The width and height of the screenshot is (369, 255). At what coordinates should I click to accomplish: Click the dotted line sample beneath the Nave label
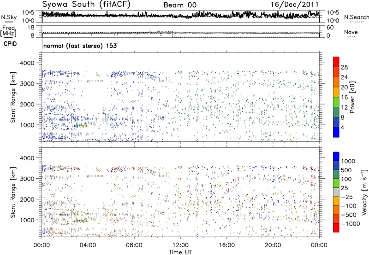click(x=351, y=37)
